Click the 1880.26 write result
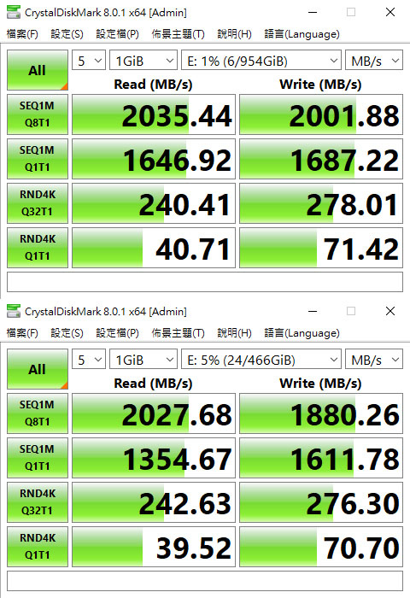 click(x=321, y=413)
